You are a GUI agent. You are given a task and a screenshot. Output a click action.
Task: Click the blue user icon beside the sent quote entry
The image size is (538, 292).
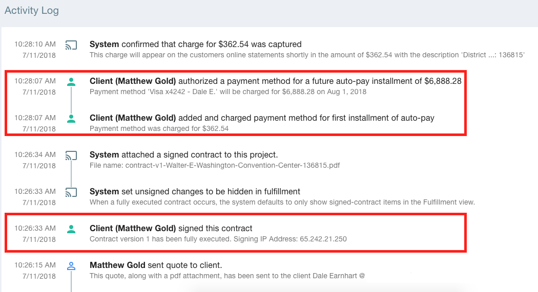pos(71,265)
